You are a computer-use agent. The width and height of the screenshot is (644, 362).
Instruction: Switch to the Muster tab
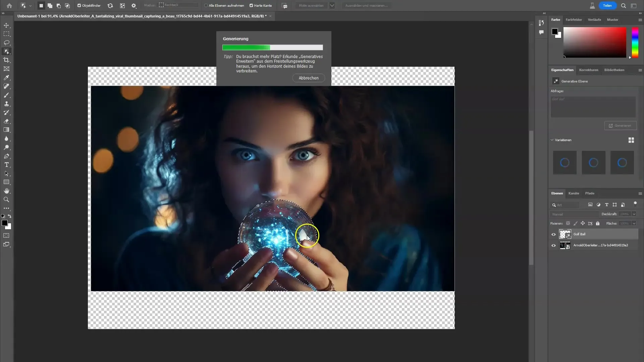pos(612,20)
